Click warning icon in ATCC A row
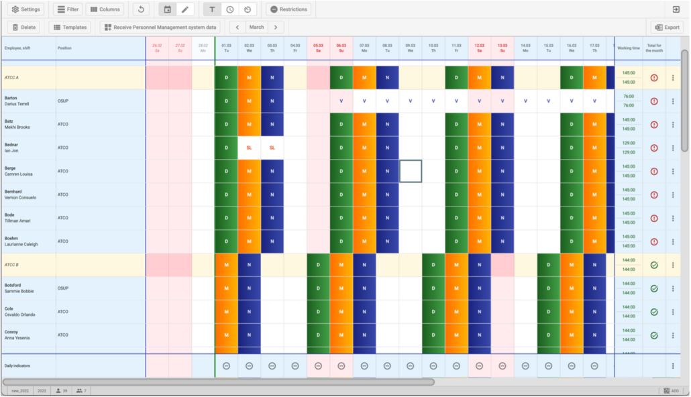This screenshot has height=397, width=691. click(x=654, y=78)
